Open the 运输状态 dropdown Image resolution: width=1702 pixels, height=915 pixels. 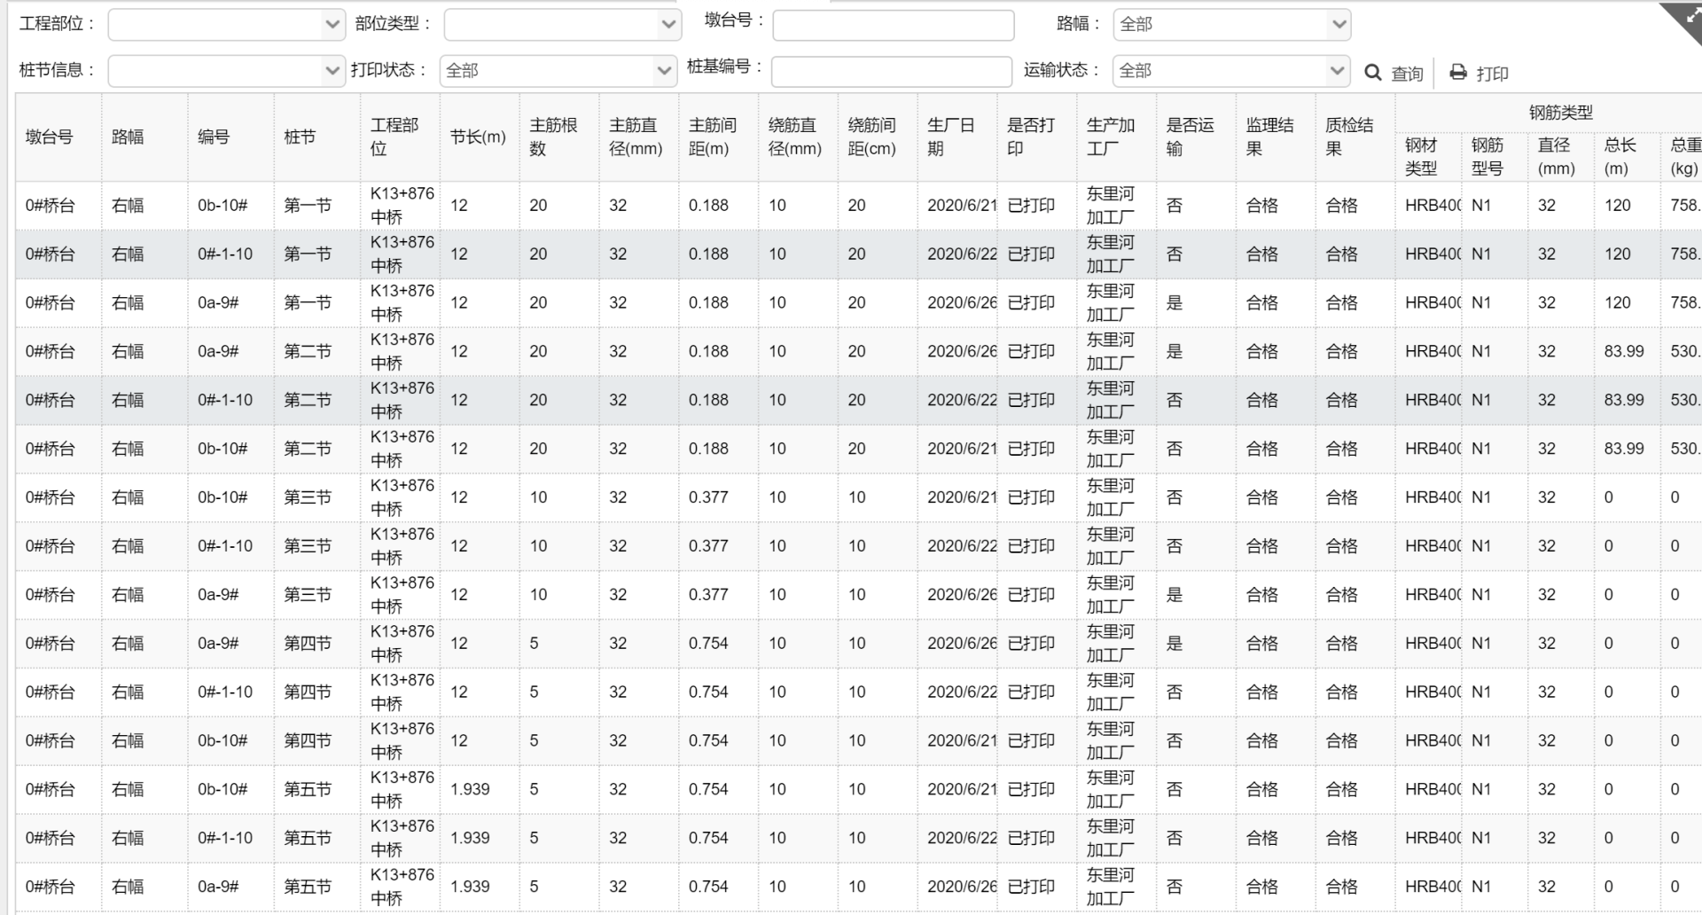pos(1231,71)
